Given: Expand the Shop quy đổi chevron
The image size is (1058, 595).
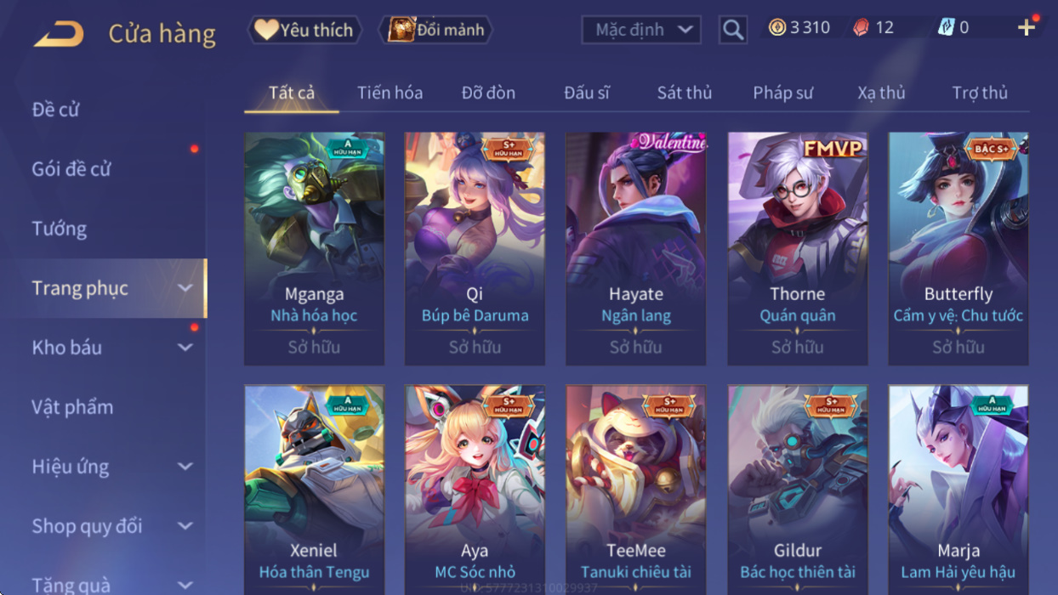Looking at the screenshot, I should (x=185, y=526).
